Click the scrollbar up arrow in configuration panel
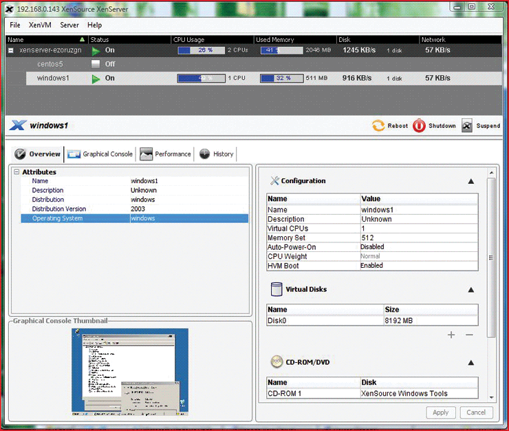The image size is (509, 431). click(492, 173)
